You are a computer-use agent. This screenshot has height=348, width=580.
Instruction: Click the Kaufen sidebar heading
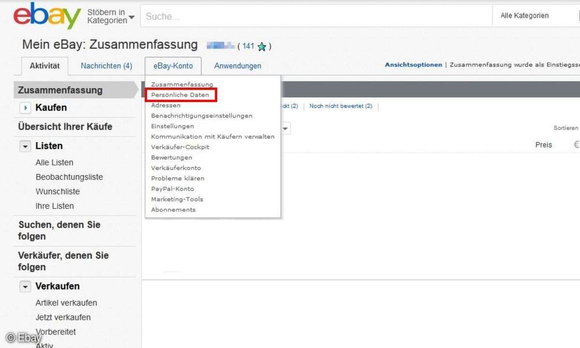(51, 108)
